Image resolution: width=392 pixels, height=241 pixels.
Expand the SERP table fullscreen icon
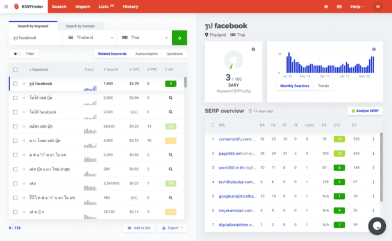pyautogui.click(x=212, y=125)
